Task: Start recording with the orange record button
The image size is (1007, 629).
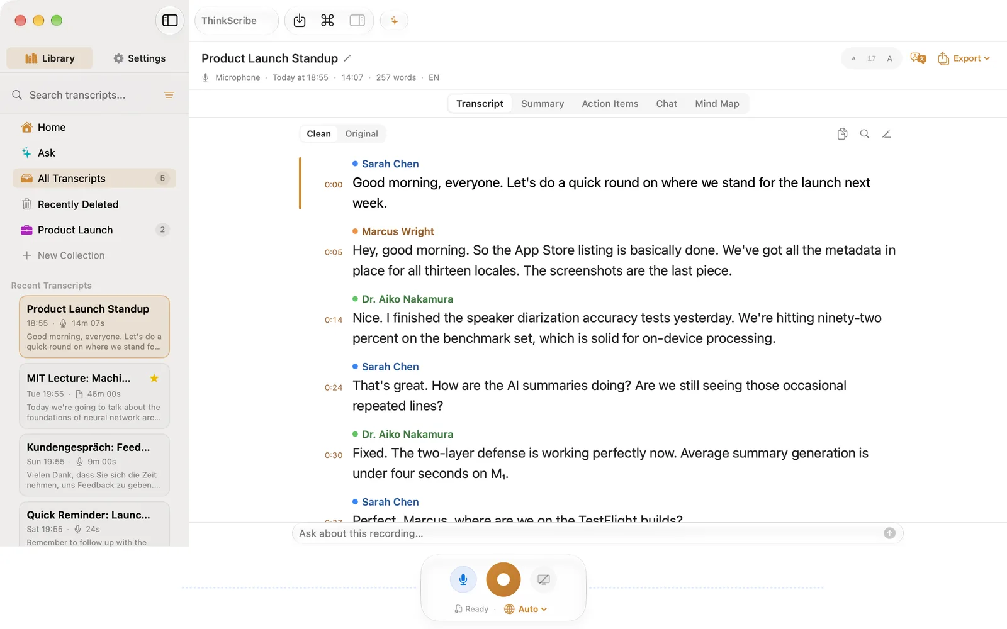Action: [x=503, y=579]
